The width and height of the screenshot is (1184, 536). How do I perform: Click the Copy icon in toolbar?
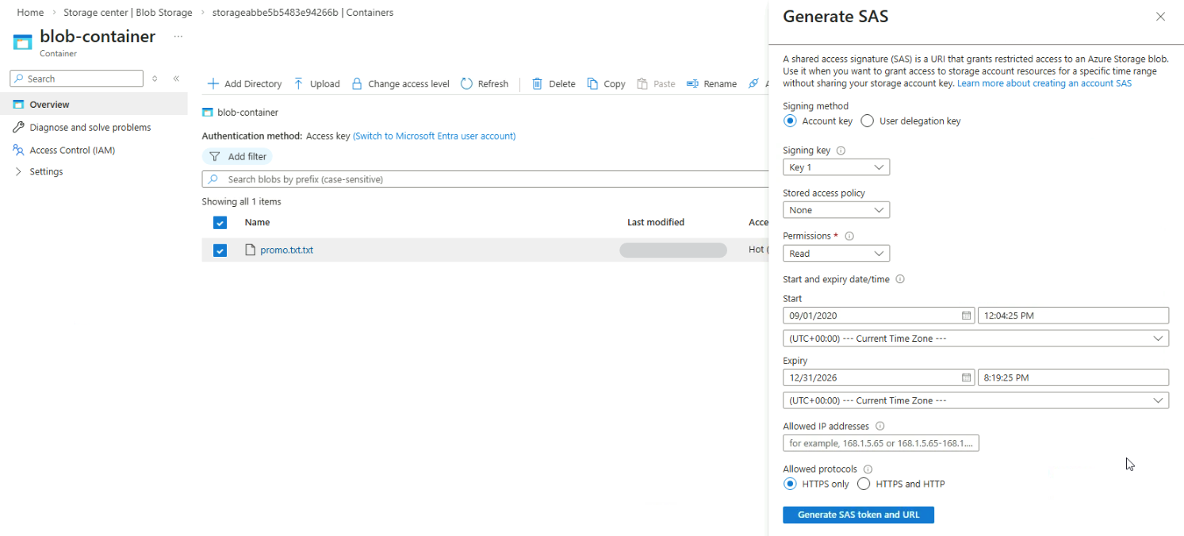tap(592, 84)
